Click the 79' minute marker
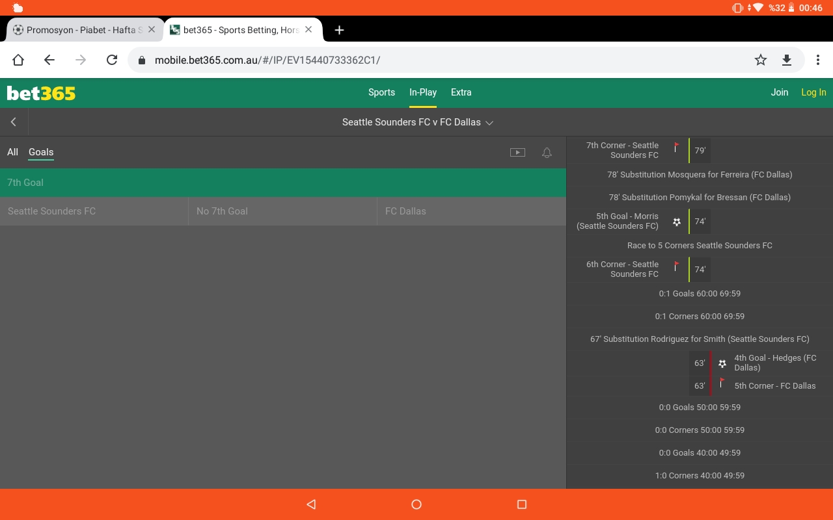This screenshot has width=833, height=520. (x=700, y=151)
